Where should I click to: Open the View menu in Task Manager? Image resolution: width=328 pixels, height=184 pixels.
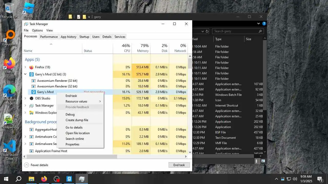coord(49,30)
